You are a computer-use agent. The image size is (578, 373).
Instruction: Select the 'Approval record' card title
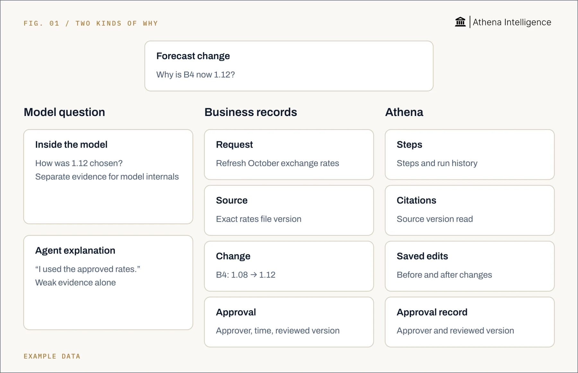pos(432,312)
